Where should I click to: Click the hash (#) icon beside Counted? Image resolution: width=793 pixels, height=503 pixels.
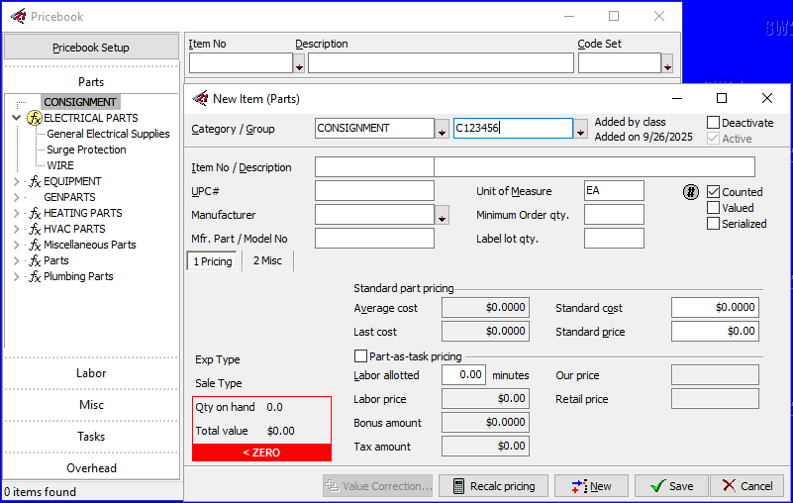point(691,192)
